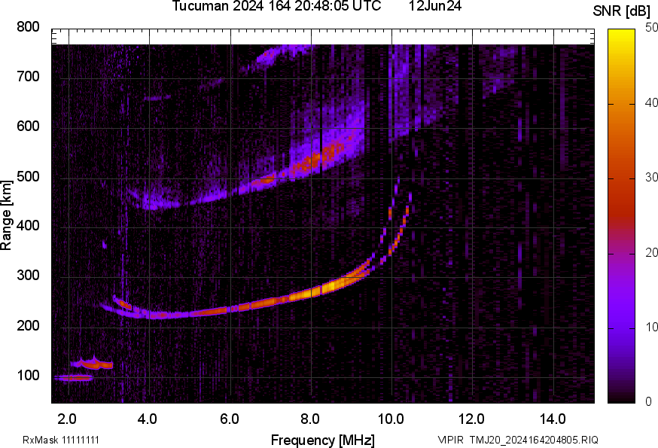Click range tick label '400'
658x448 pixels.
tap(28, 226)
